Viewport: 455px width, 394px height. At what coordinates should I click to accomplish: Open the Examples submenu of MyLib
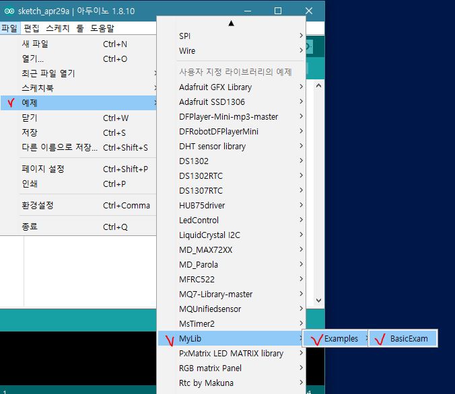335,338
